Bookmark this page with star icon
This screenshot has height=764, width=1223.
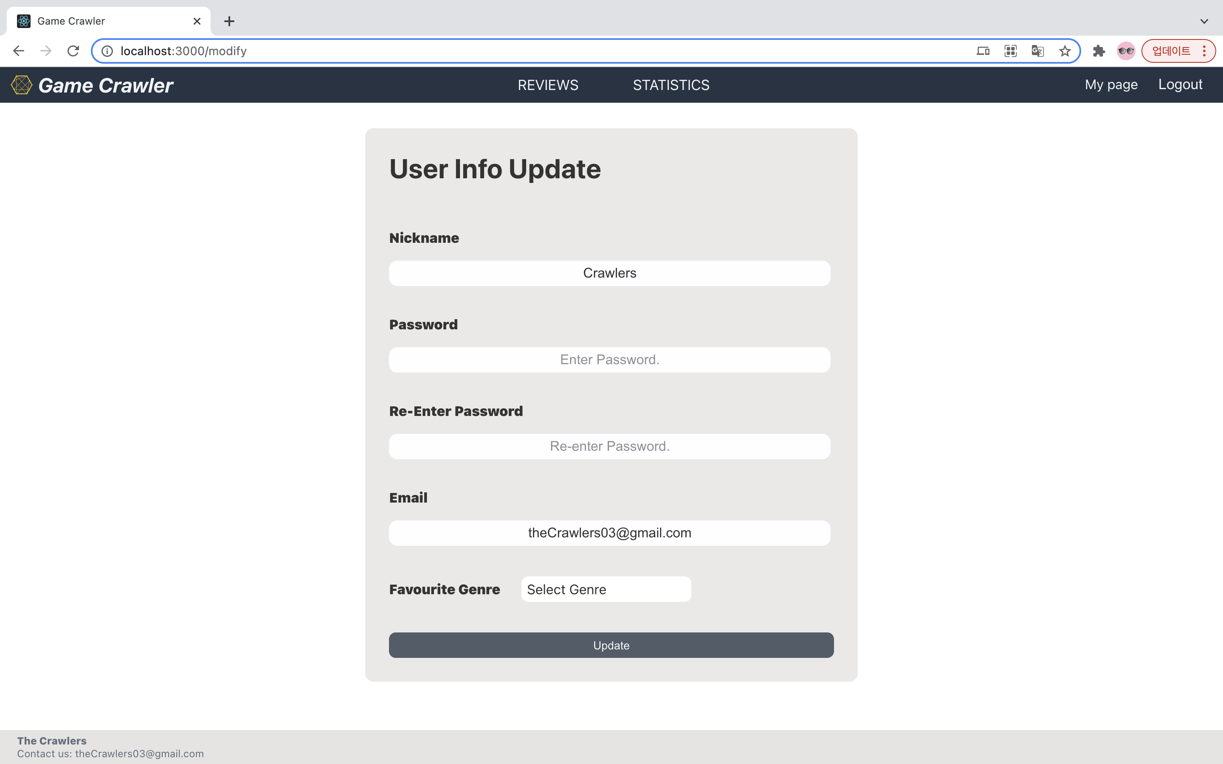click(x=1065, y=51)
